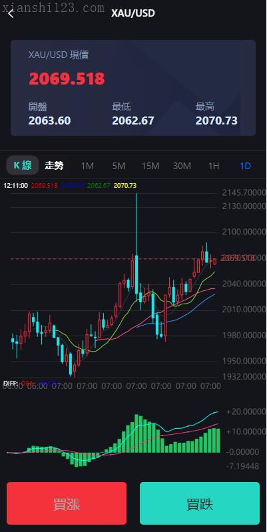Click the current price 2069.518

click(x=67, y=79)
